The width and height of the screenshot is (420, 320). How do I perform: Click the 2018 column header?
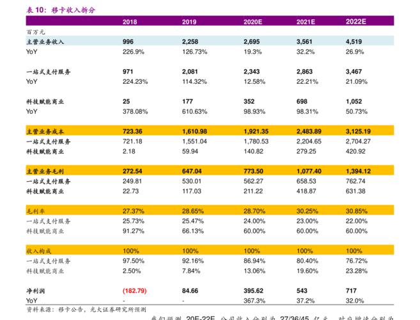tap(129, 22)
